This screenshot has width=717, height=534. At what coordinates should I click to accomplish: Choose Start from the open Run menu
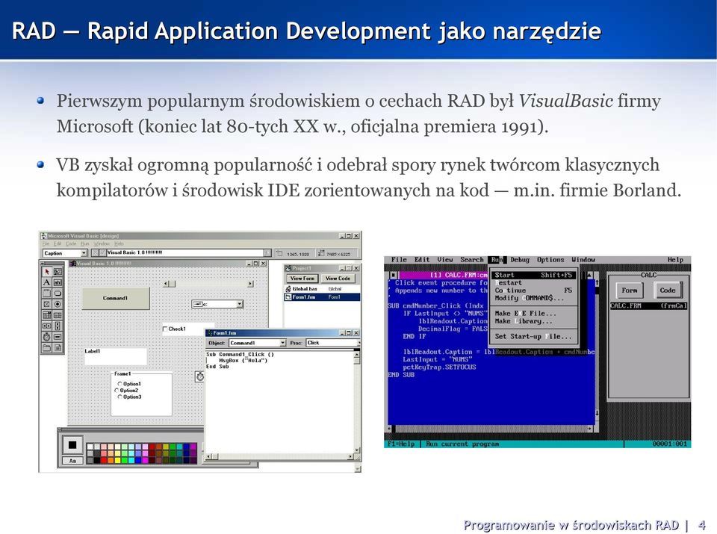[x=533, y=276]
